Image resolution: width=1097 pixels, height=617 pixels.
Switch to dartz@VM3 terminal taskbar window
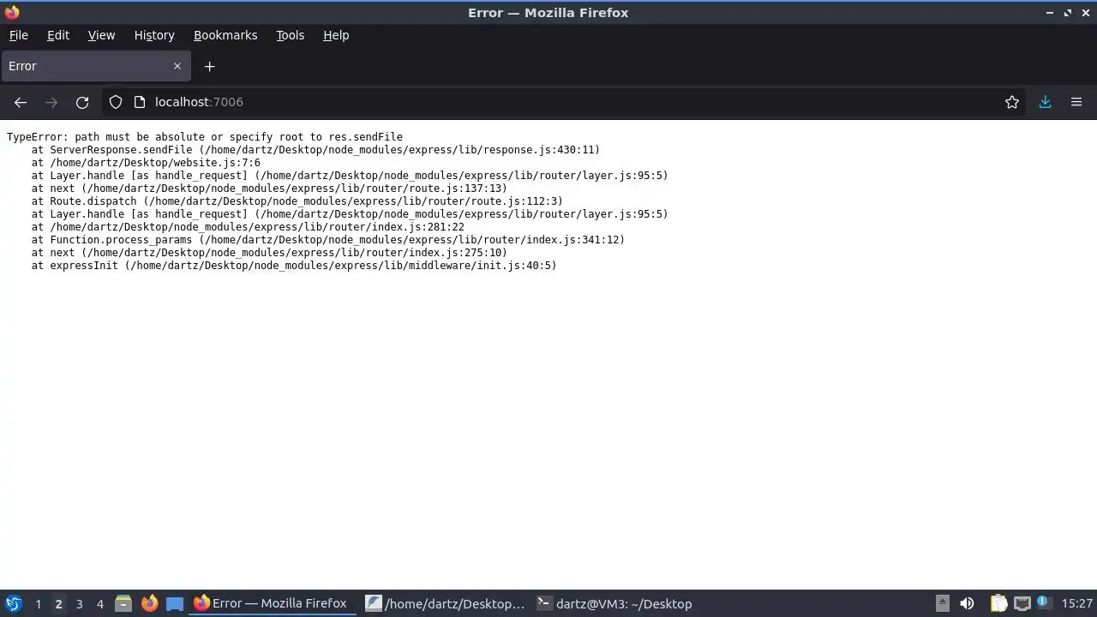coord(617,603)
